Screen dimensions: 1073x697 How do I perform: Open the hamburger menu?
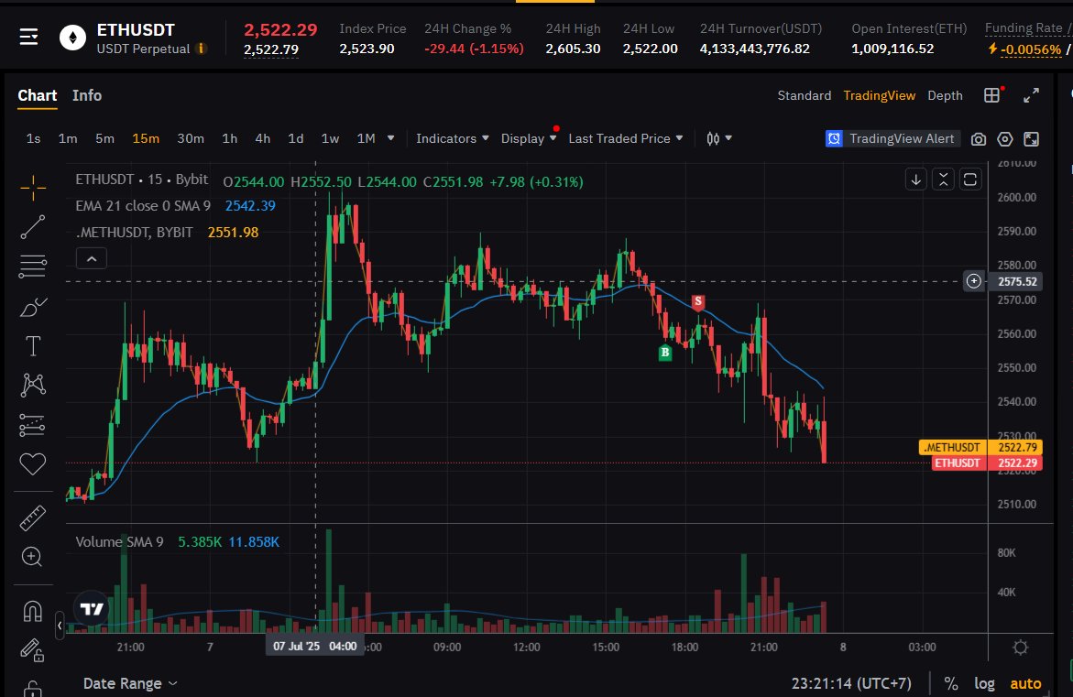28,37
